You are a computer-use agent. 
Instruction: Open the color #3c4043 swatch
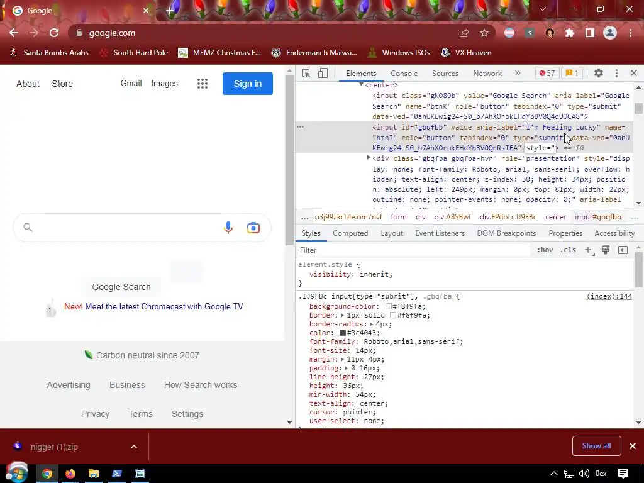pos(342,333)
